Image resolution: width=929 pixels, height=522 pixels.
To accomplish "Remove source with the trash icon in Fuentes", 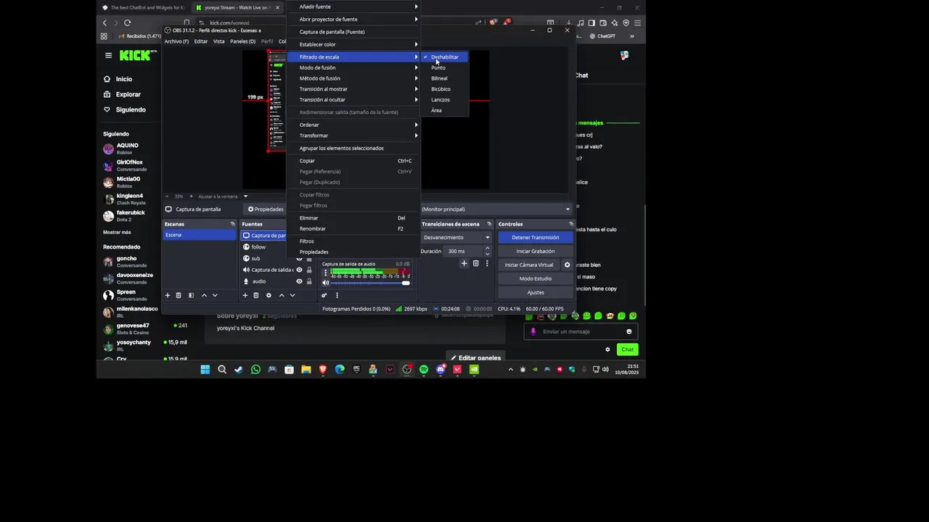I will [x=256, y=295].
